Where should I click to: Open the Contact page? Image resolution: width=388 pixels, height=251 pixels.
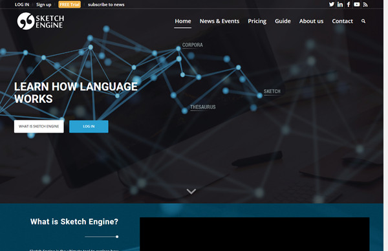tap(343, 21)
